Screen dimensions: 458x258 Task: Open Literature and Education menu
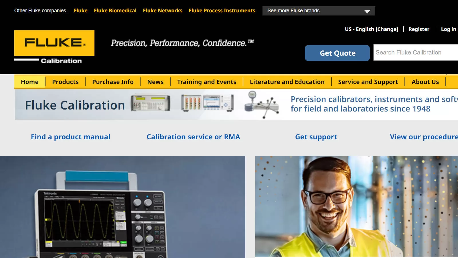(287, 82)
